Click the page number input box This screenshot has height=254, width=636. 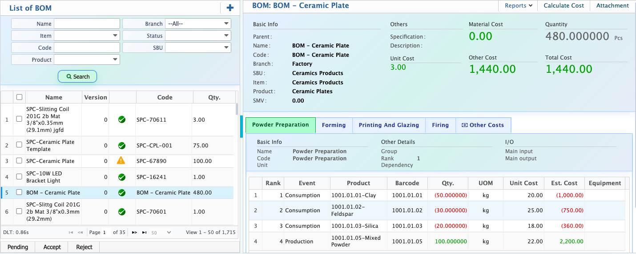tap(106, 232)
